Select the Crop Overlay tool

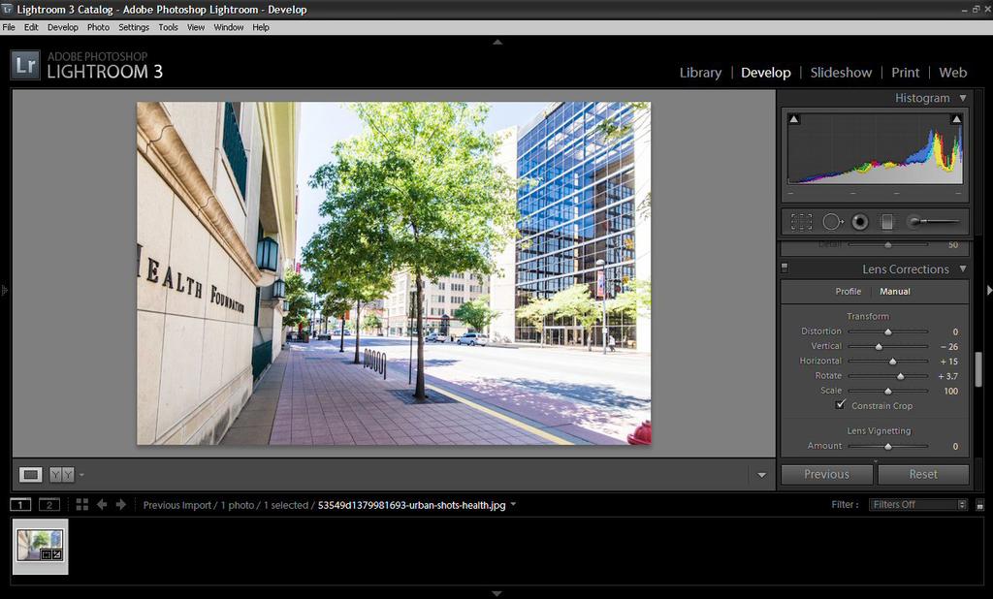[x=801, y=222]
